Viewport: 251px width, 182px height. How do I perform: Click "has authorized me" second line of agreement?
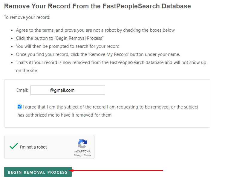click(x=65, y=115)
